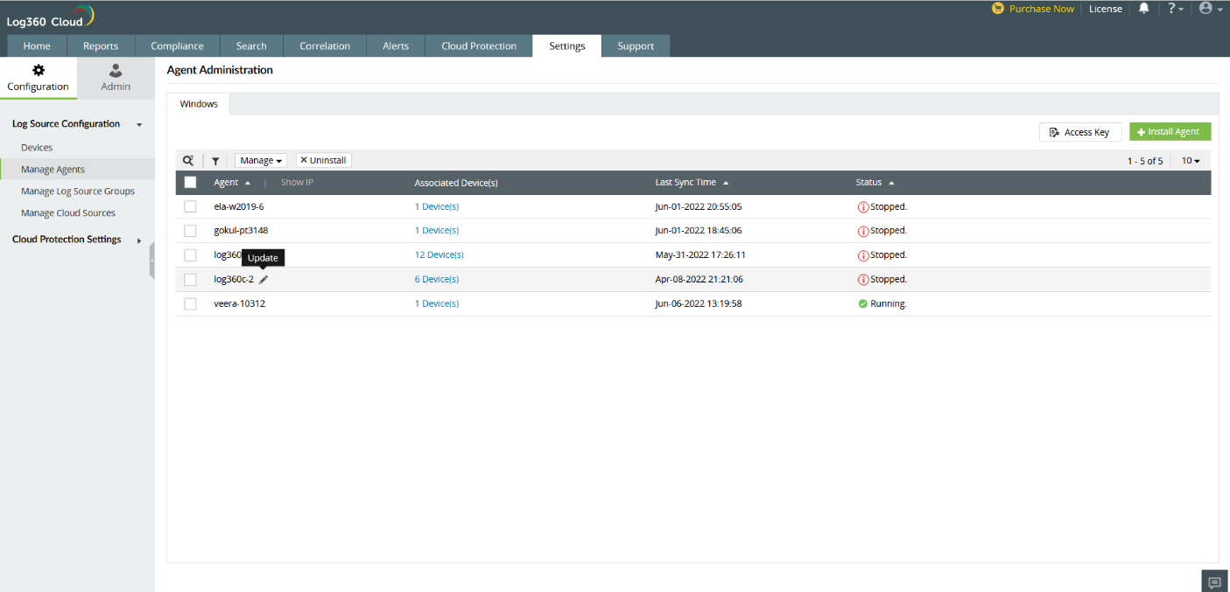
Task: Click the search icon above agent table
Action: 188,161
